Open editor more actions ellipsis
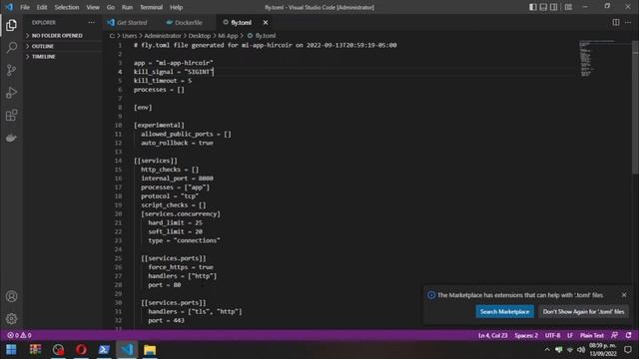Image resolution: width=639 pixels, height=359 pixels. tap(628, 22)
